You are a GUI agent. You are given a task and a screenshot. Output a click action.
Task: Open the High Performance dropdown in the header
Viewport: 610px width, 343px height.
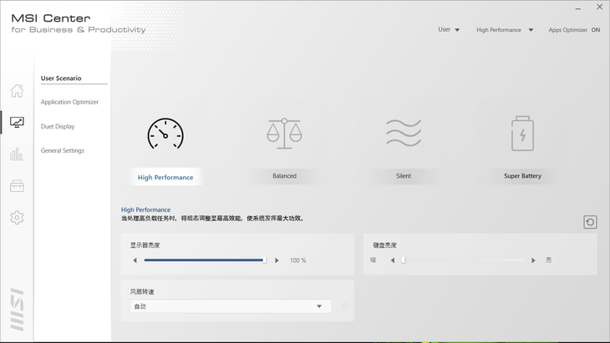point(505,30)
